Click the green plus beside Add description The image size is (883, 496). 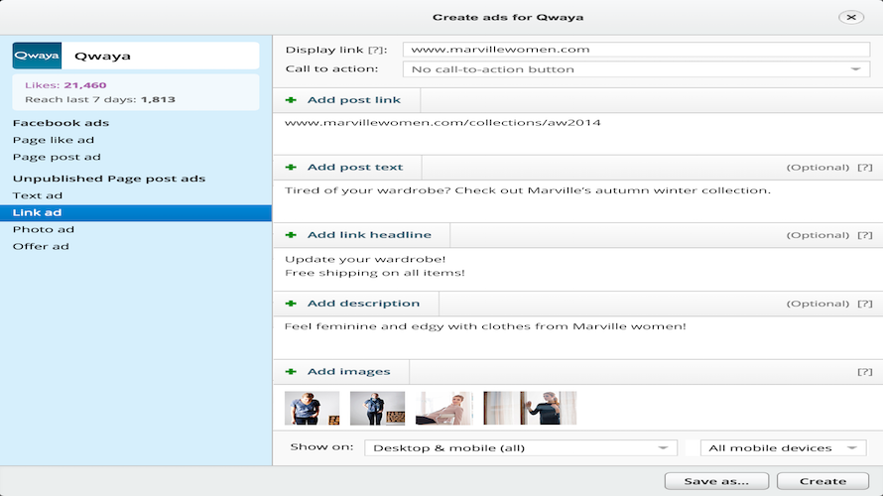291,304
